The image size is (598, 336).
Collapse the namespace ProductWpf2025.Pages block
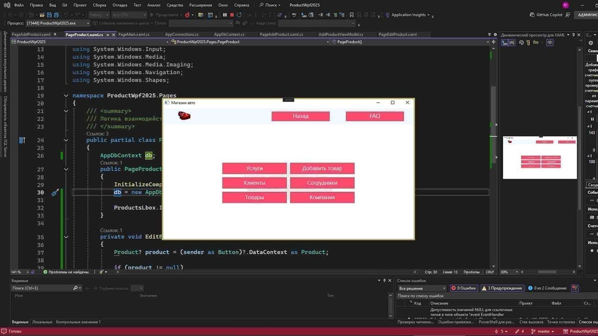pos(66,96)
